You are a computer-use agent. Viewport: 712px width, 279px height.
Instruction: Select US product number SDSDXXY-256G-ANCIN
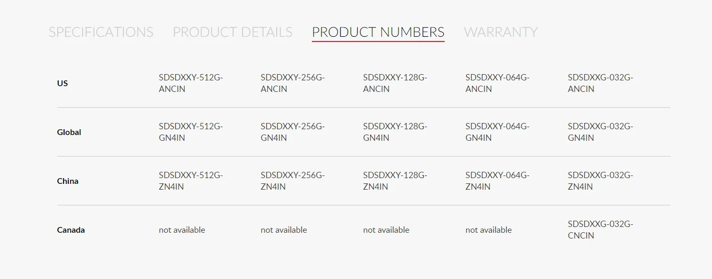tap(292, 83)
